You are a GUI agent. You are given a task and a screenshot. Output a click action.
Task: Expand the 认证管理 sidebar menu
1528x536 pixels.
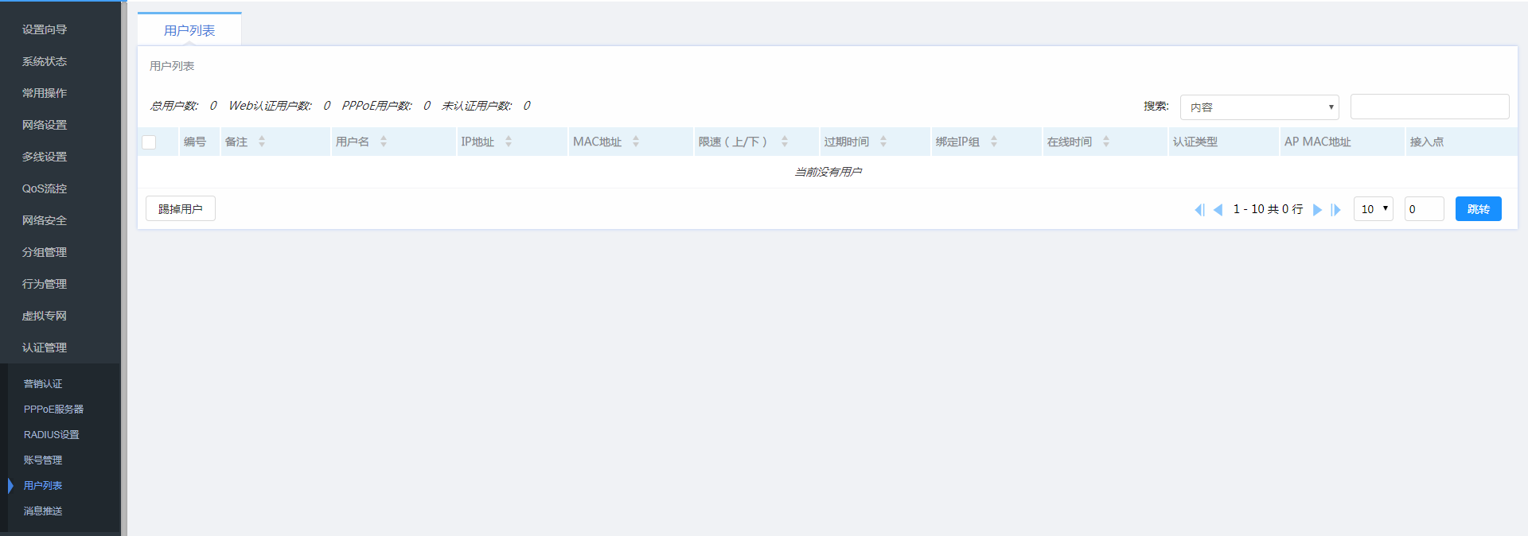click(x=45, y=348)
